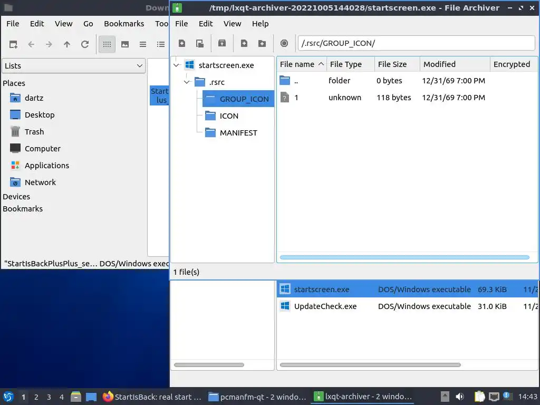Click show desktop icon in taskbar
The width and height of the screenshot is (540, 405).
click(x=91, y=397)
